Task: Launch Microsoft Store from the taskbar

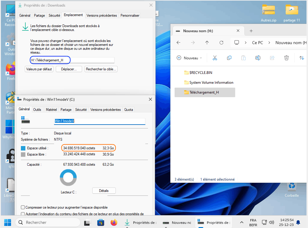Action: click(101, 223)
